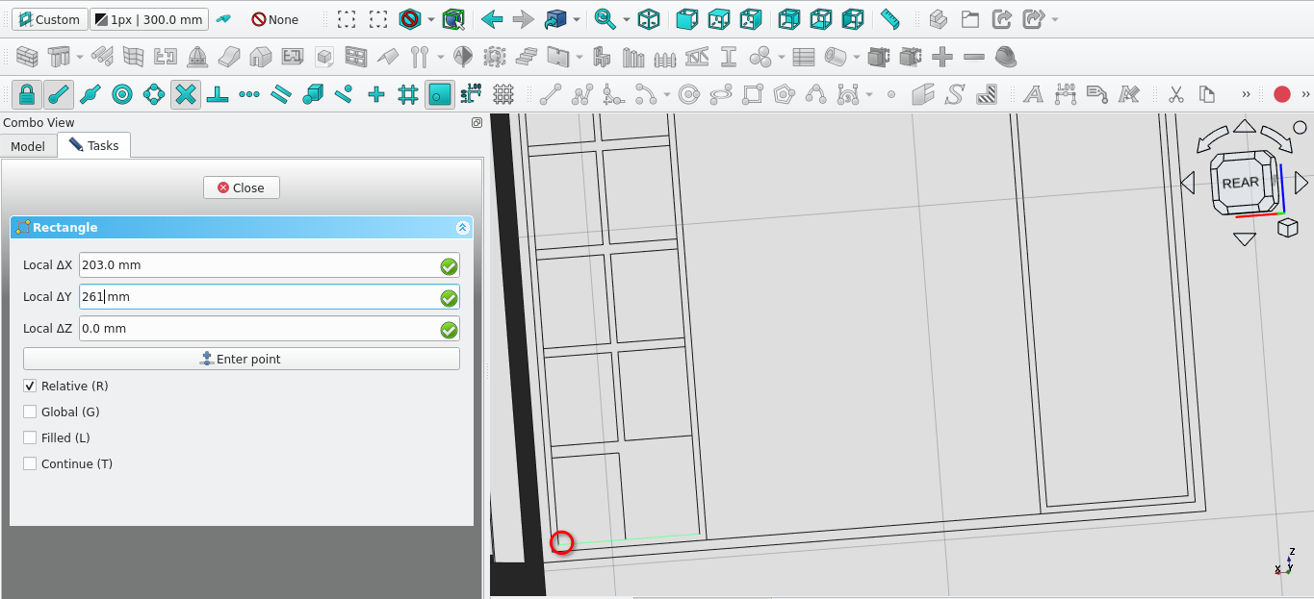Viewport: 1314px width, 599px height.
Task: Click the measure distance ruler icon
Action: (x=890, y=19)
